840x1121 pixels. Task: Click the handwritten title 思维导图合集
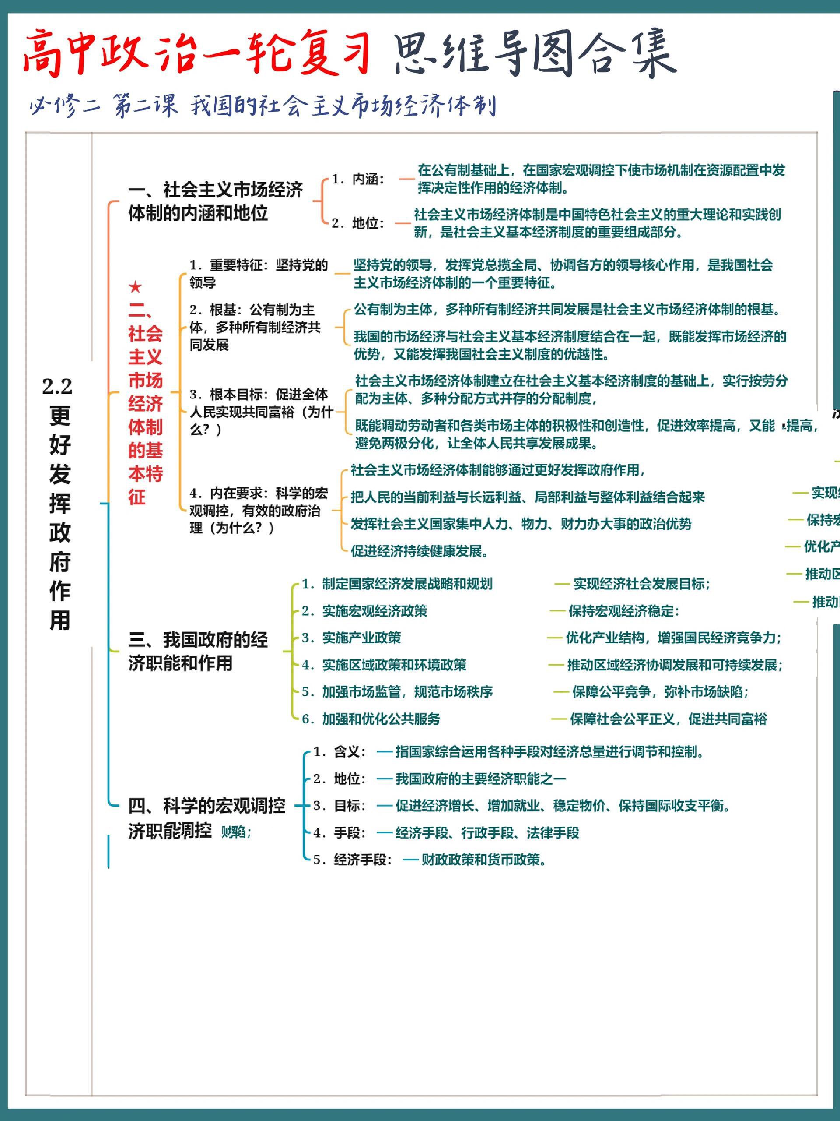pyautogui.click(x=535, y=53)
